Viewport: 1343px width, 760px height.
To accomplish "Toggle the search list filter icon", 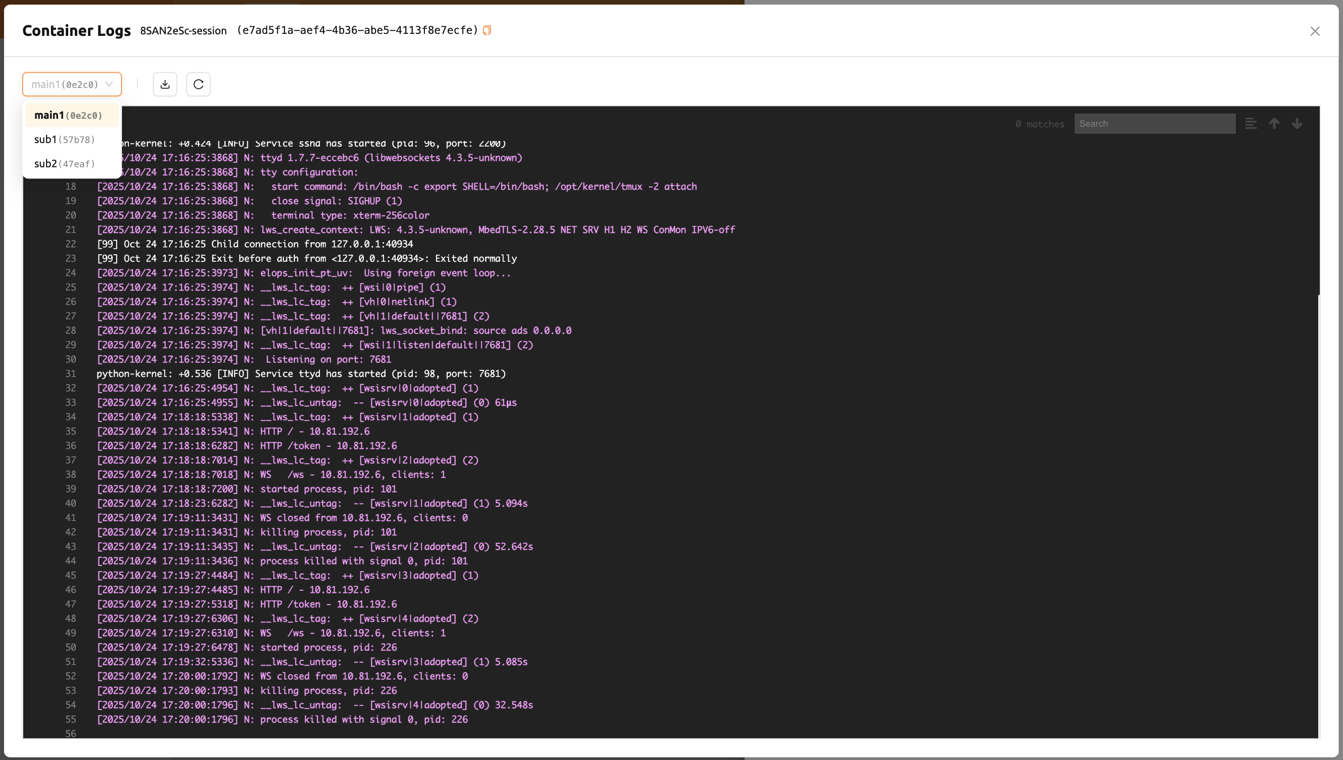I will click(x=1251, y=124).
